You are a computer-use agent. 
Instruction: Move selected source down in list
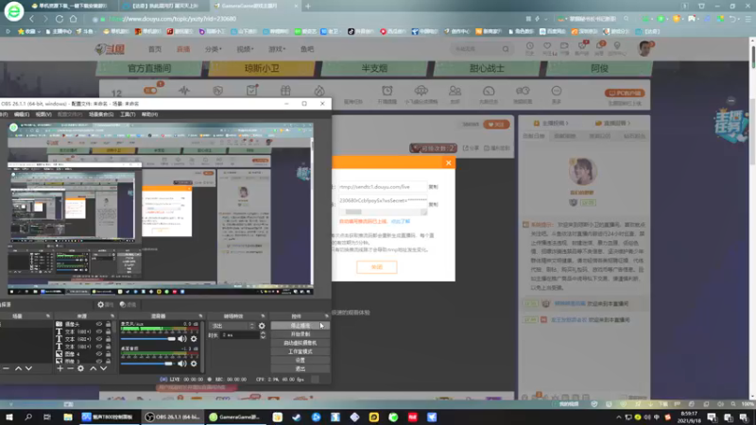pos(103,368)
